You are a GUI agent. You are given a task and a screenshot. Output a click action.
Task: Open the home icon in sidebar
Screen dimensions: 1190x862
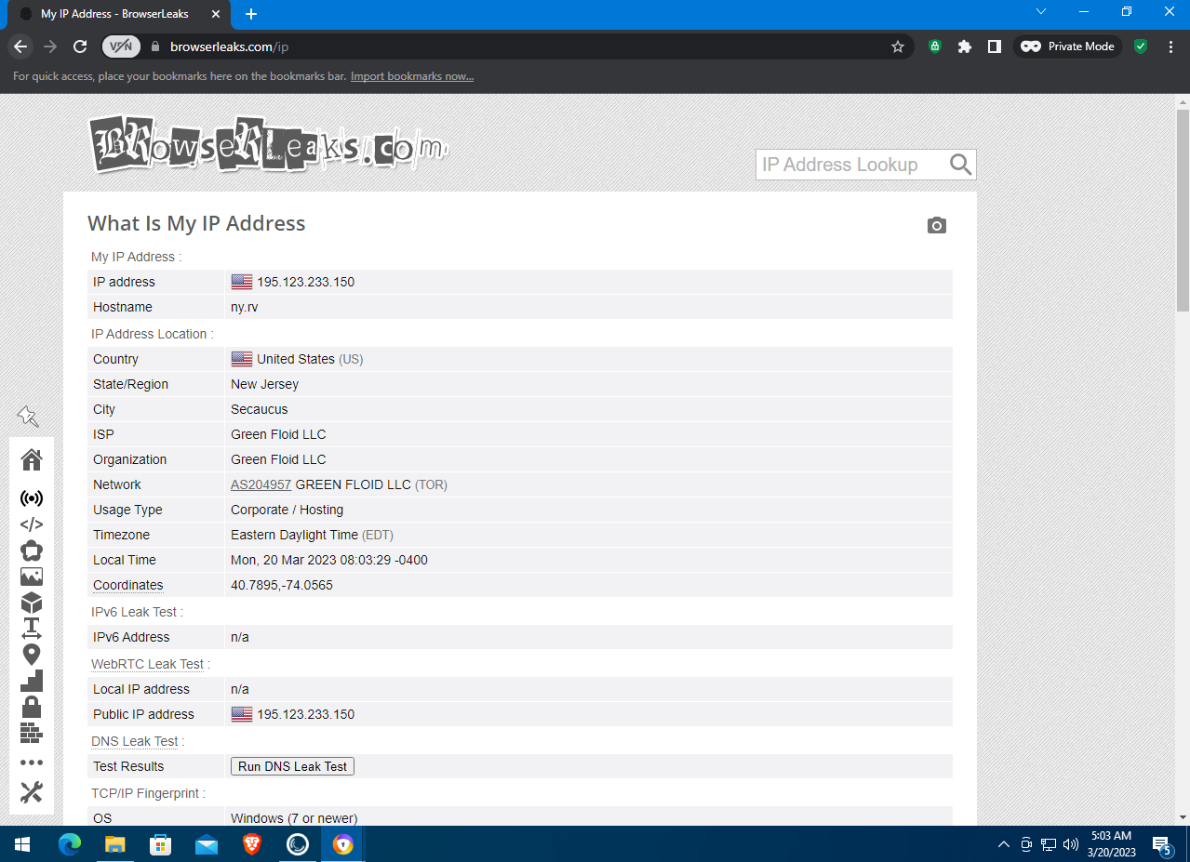[x=32, y=459]
